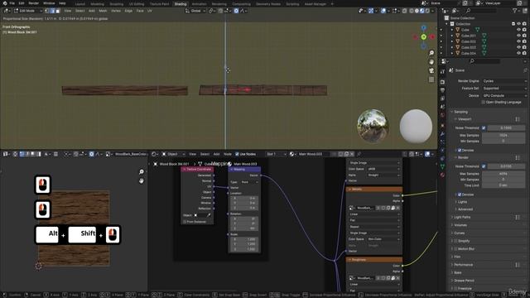
Task: Toggle Collection visibility eye icon
Action: pos(518,24)
